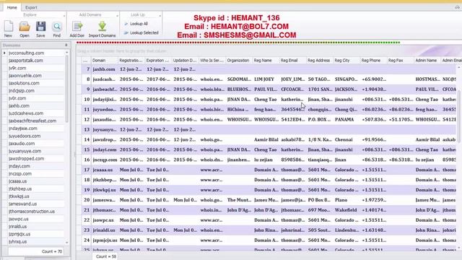Sort by Reg Email column header
This screenshot has height=260, width=462.
pyautogui.click(x=292, y=61)
